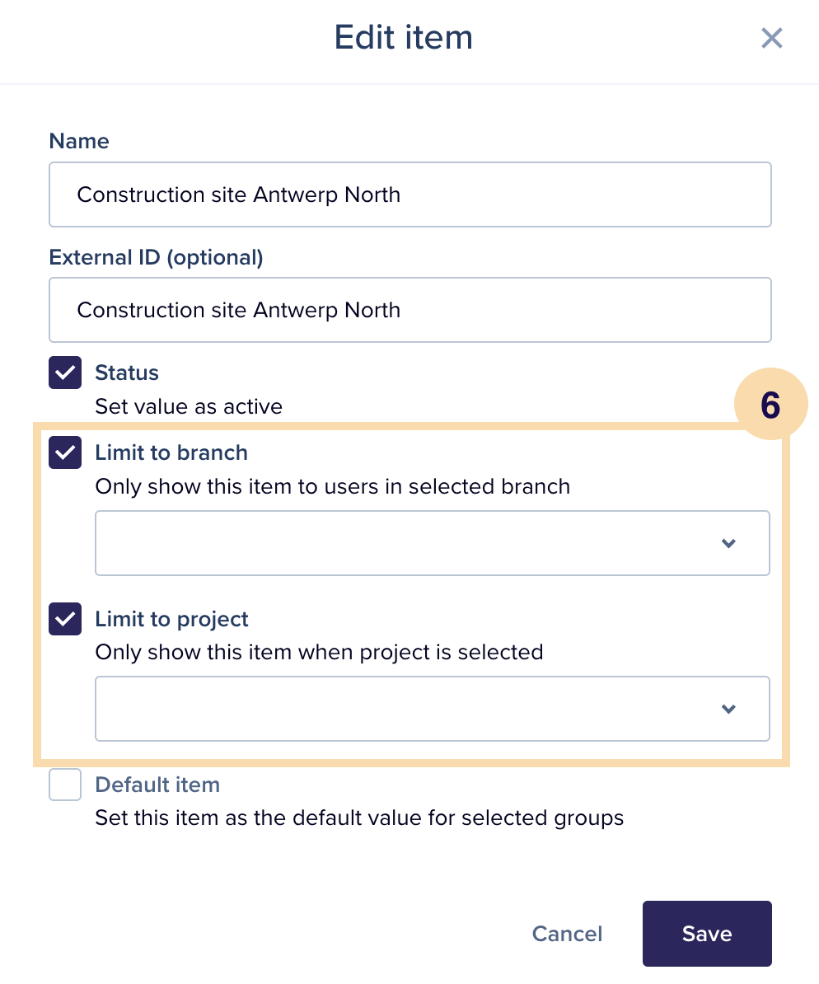This screenshot has height=984, width=819.
Task: Open the project selection dropdown
Action: point(433,709)
